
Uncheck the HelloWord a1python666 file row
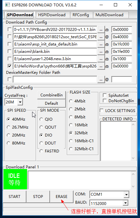point(10,66)
